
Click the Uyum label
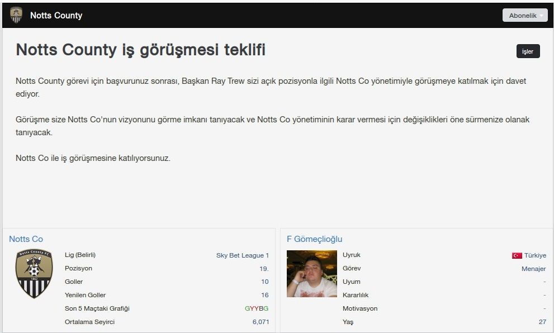coord(352,282)
